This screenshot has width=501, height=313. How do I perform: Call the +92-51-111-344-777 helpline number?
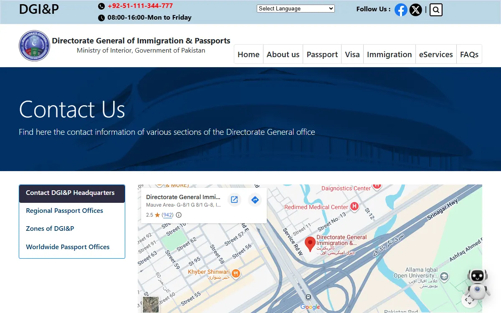(x=140, y=6)
